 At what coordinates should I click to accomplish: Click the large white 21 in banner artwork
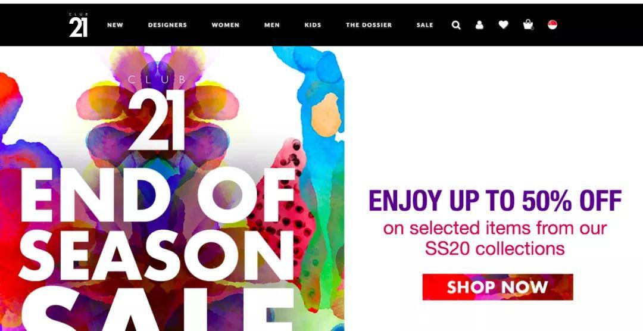coord(156,120)
